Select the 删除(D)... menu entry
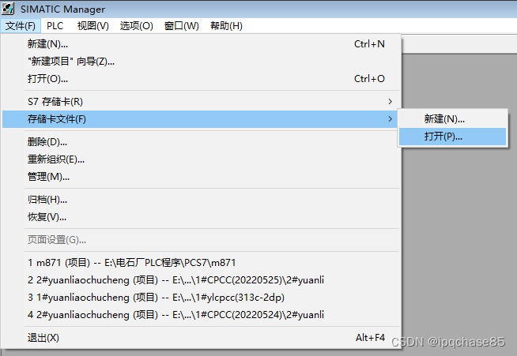This screenshot has width=517, height=356. [x=201, y=142]
